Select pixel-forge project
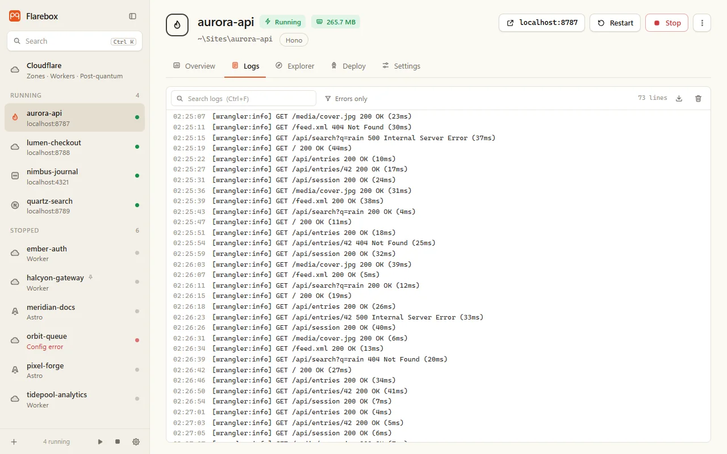This screenshot has height=454, width=727. click(74, 370)
